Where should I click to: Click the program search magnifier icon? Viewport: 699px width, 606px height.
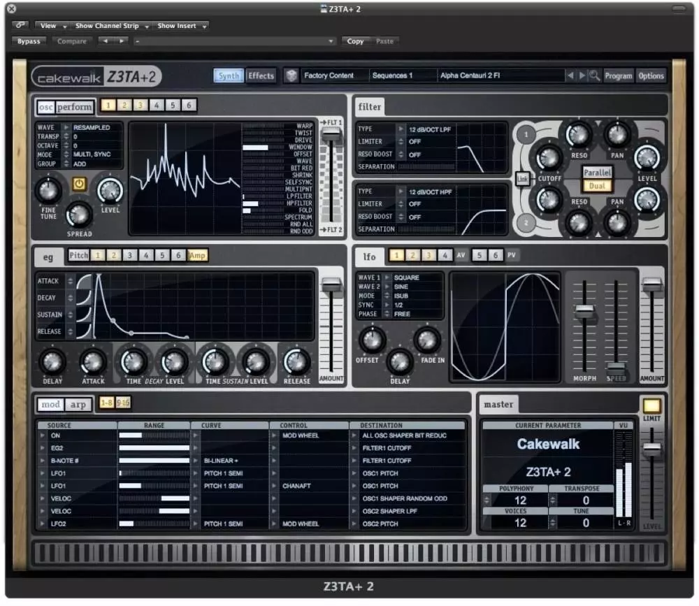(594, 75)
